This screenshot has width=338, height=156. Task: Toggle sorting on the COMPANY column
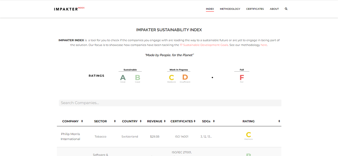[x=81, y=121]
